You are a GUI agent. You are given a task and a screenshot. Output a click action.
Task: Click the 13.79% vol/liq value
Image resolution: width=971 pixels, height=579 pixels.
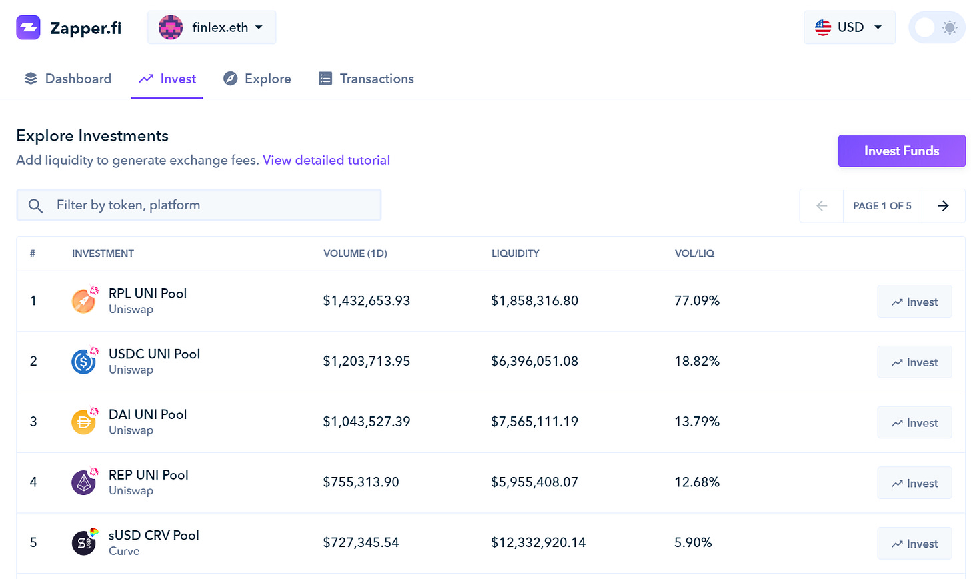[x=697, y=422]
